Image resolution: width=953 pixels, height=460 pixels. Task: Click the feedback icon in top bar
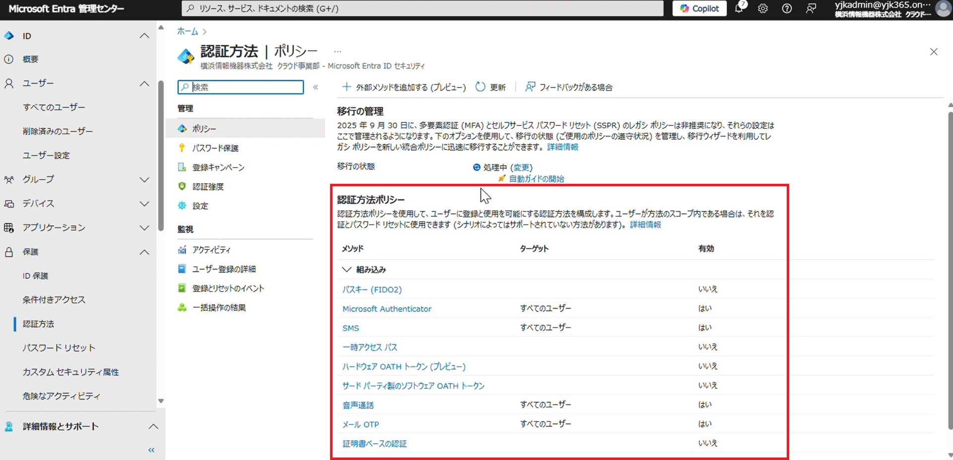click(811, 8)
